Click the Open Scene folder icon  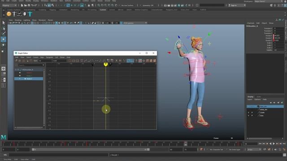coord(25,5)
